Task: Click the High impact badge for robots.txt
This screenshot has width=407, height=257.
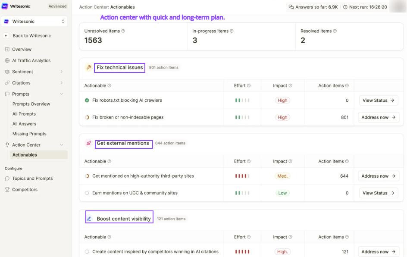Action: tap(282, 100)
